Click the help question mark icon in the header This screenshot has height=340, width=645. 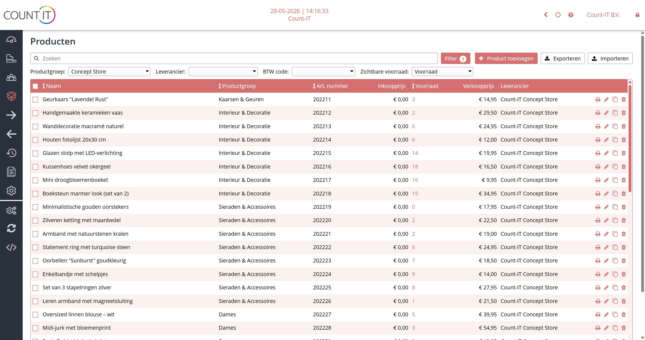point(571,15)
